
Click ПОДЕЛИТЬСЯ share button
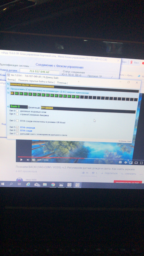[109, 173]
